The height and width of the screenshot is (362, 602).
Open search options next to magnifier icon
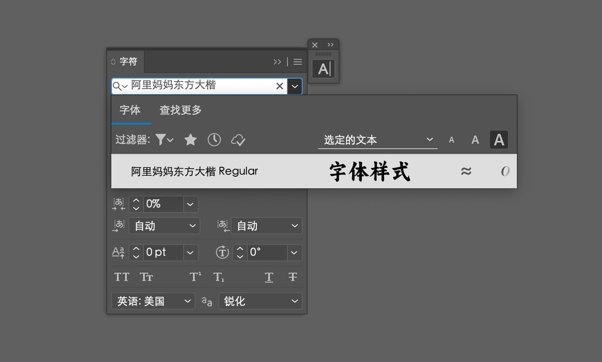click(x=120, y=87)
